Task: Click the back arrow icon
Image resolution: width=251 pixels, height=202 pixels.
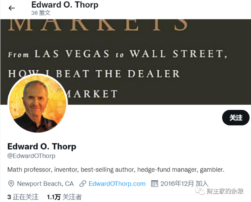Action: [x=12, y=8]
